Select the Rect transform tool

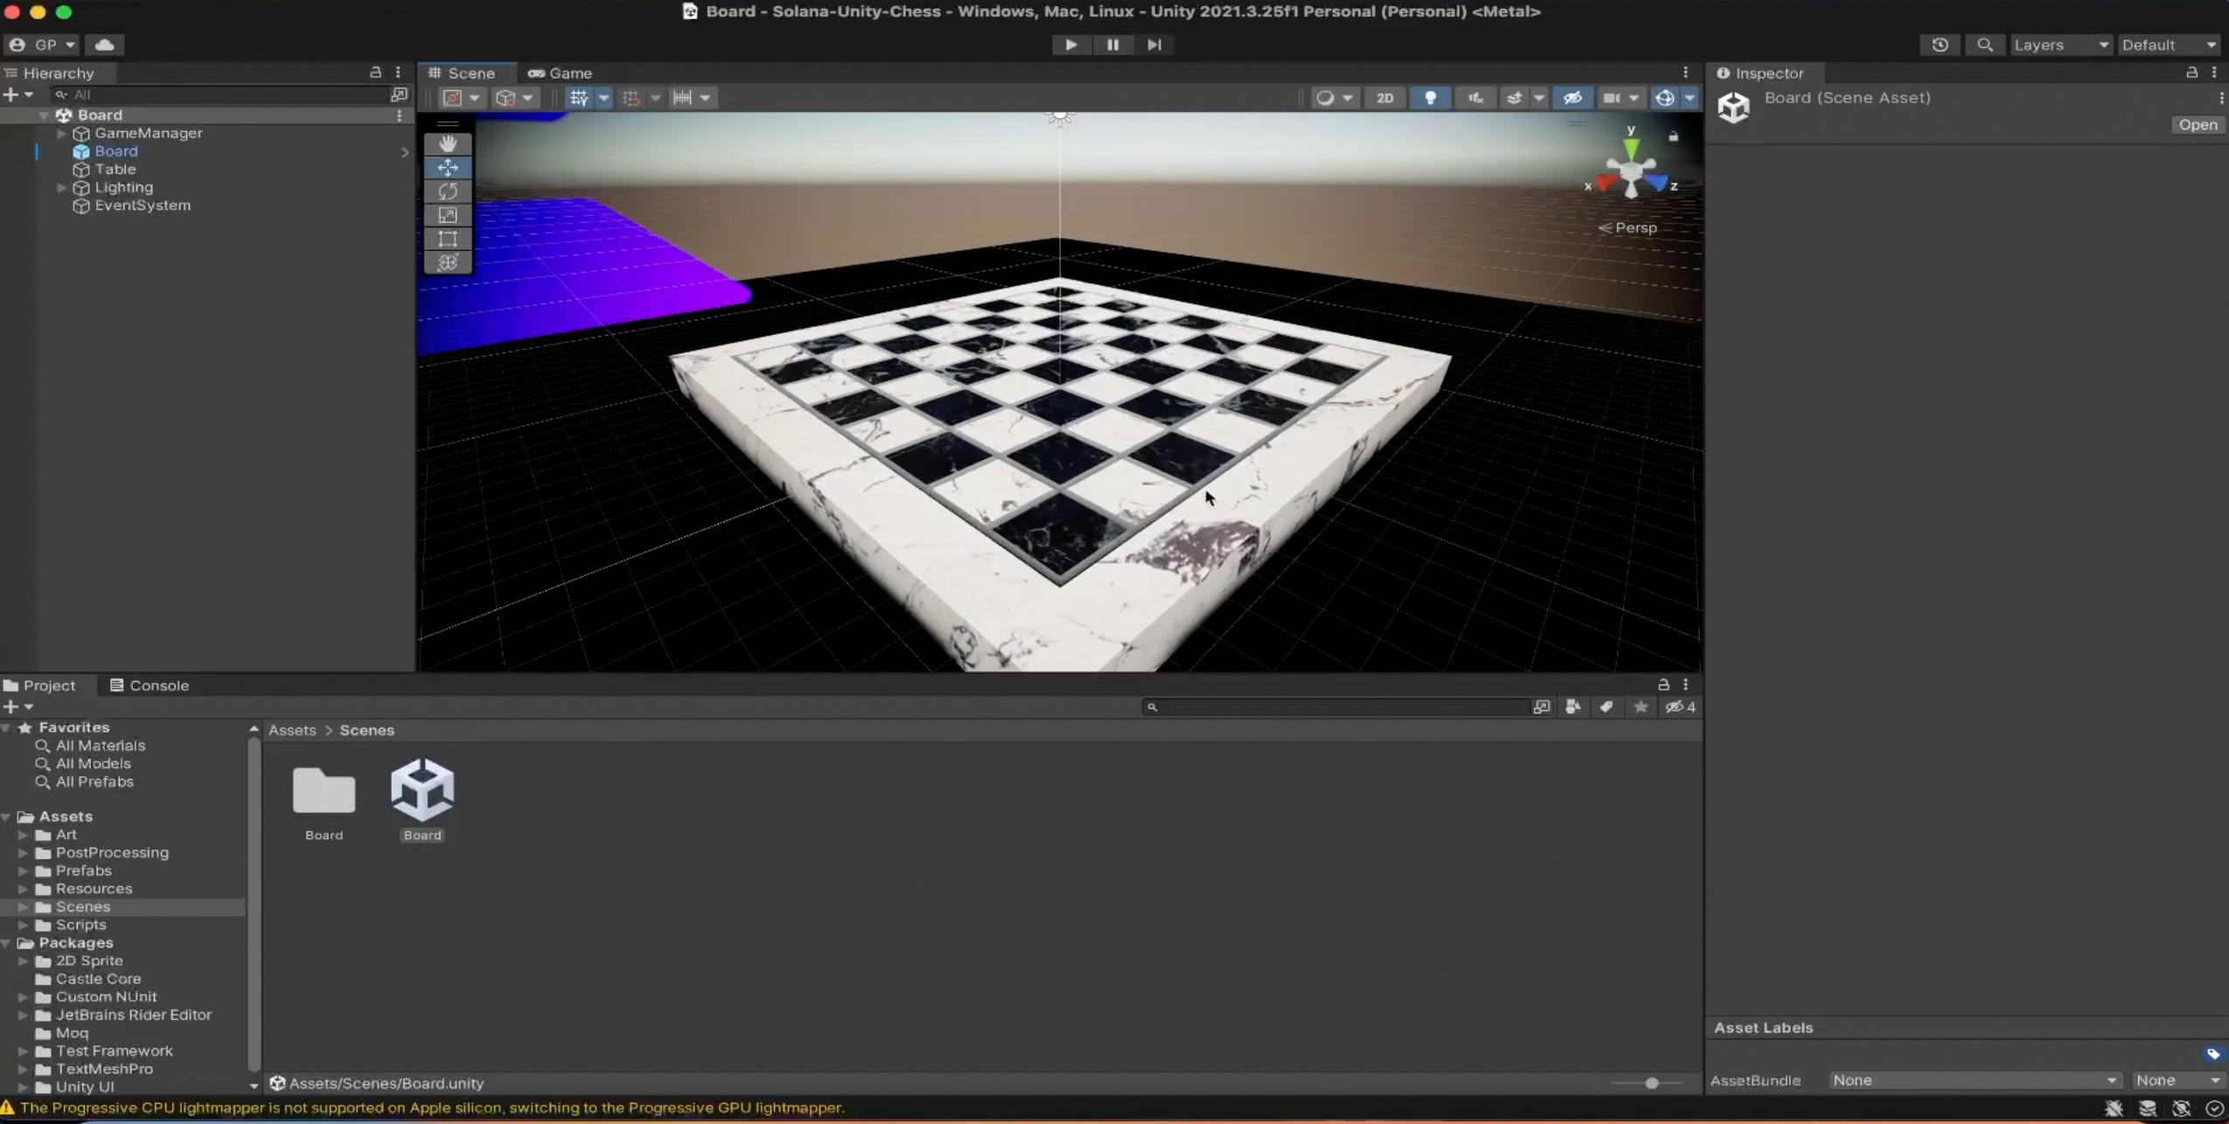pos(448,239)
